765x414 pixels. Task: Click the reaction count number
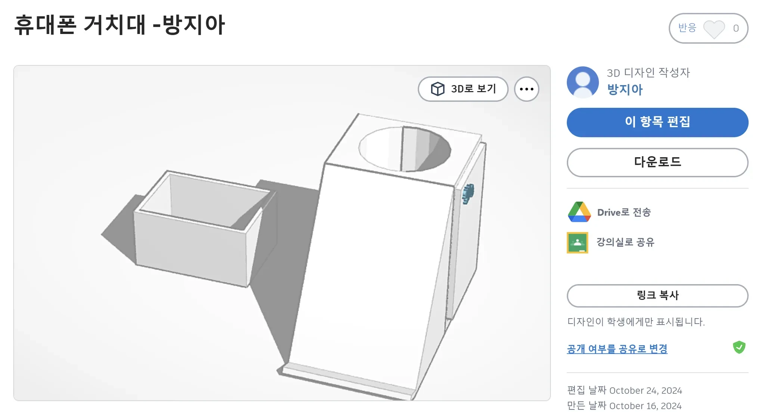tap(736, 28)
